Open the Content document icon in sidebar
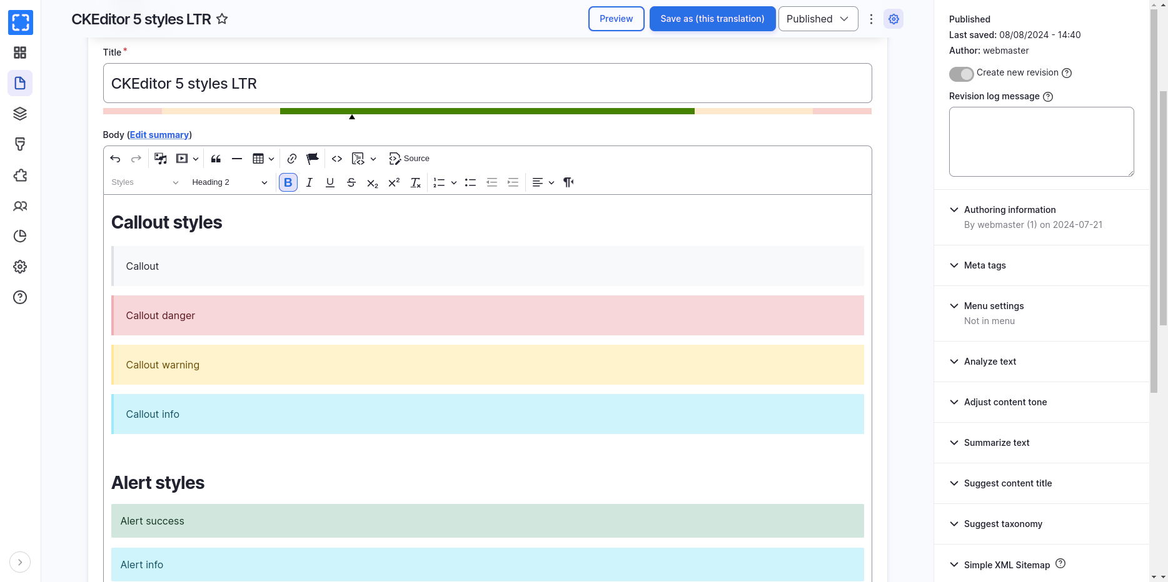Viewport: 1168px width, 582px height. click(20, 83)
